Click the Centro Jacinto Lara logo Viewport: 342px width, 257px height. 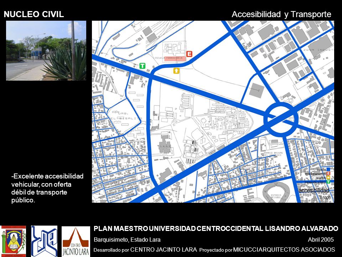click(76, 242)
